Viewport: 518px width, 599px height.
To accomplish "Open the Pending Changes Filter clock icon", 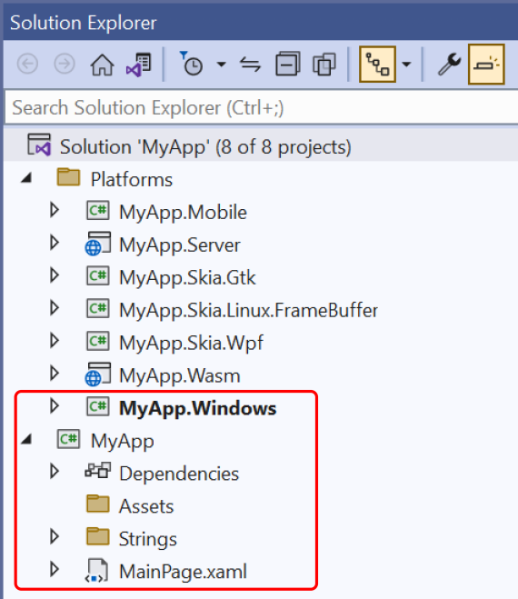I will point(191,64).
